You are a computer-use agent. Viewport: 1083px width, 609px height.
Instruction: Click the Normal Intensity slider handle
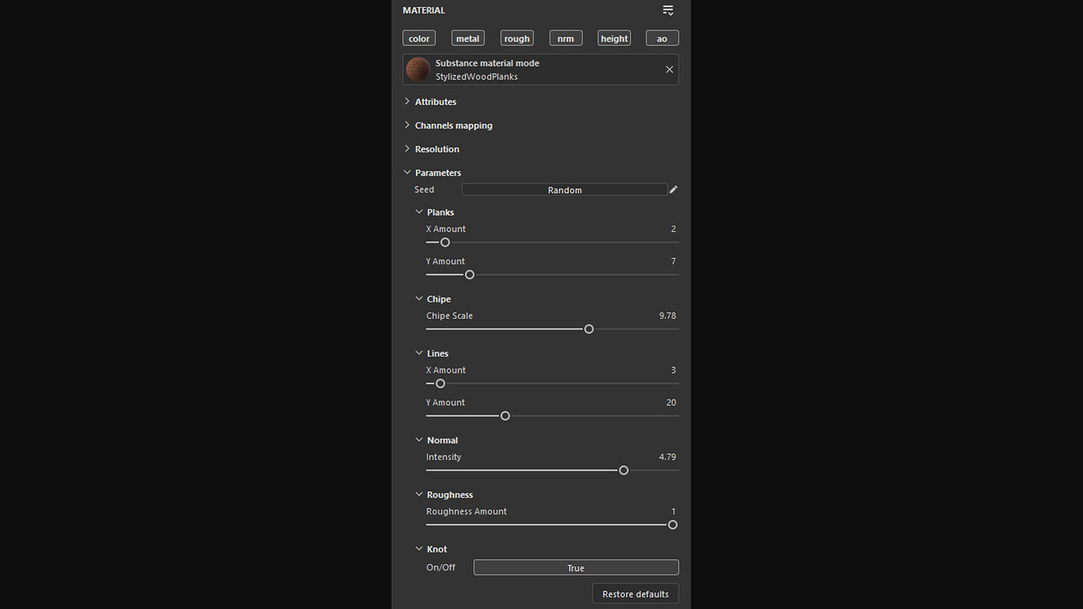[x=624, y=470]
